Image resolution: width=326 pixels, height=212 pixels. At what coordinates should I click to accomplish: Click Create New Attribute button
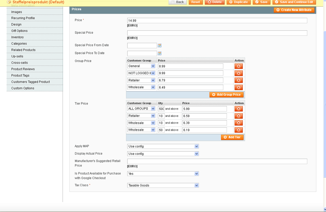pos(294,10)
